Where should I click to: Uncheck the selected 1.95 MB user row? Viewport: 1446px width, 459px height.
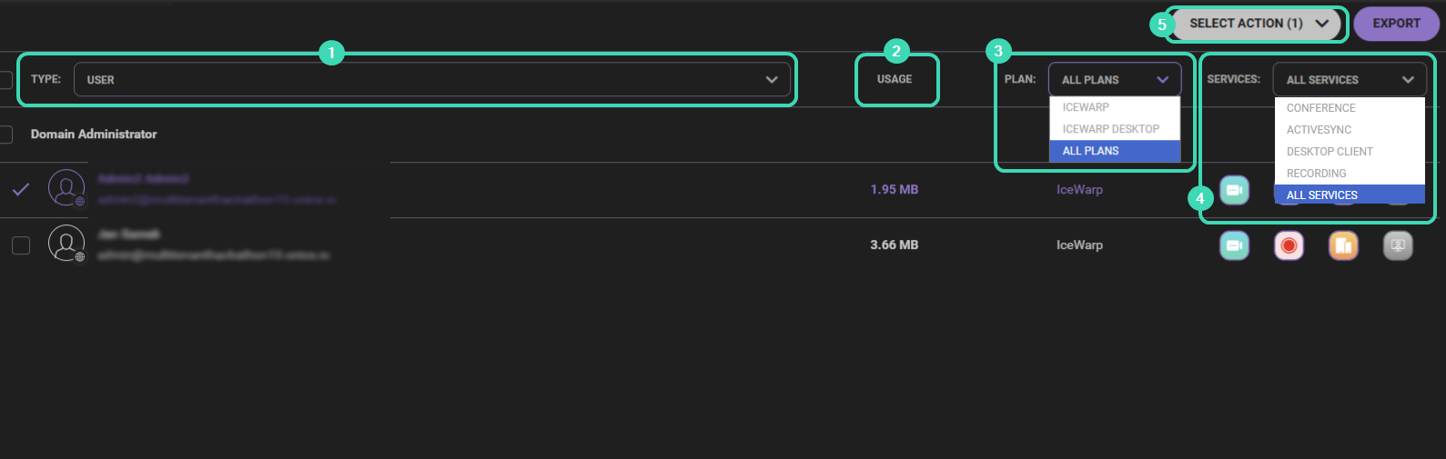click(x=21, y=189)
